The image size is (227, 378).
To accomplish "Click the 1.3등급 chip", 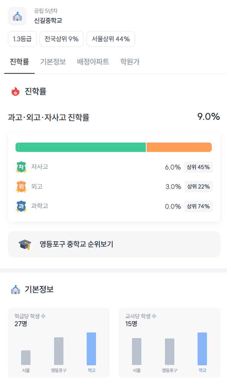I will (x=23, y=39).
